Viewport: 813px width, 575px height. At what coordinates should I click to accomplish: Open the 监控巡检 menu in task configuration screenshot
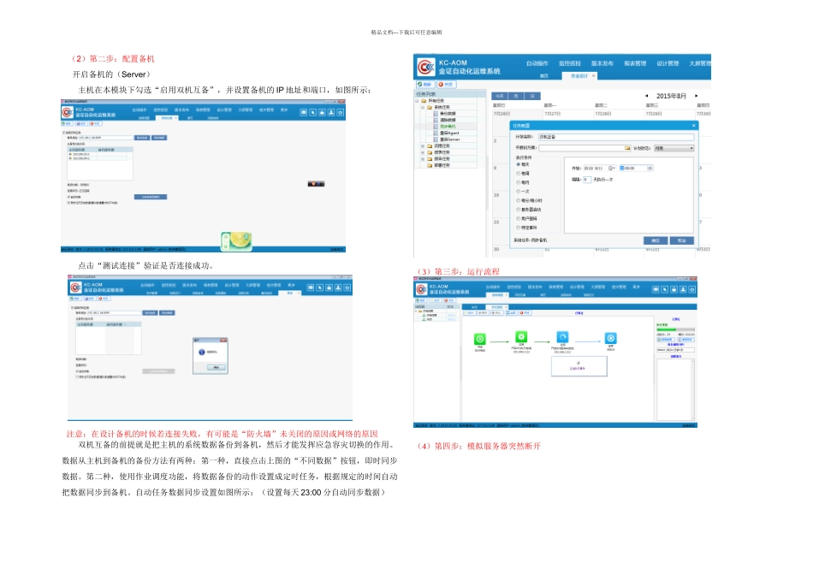click(569, 63)
